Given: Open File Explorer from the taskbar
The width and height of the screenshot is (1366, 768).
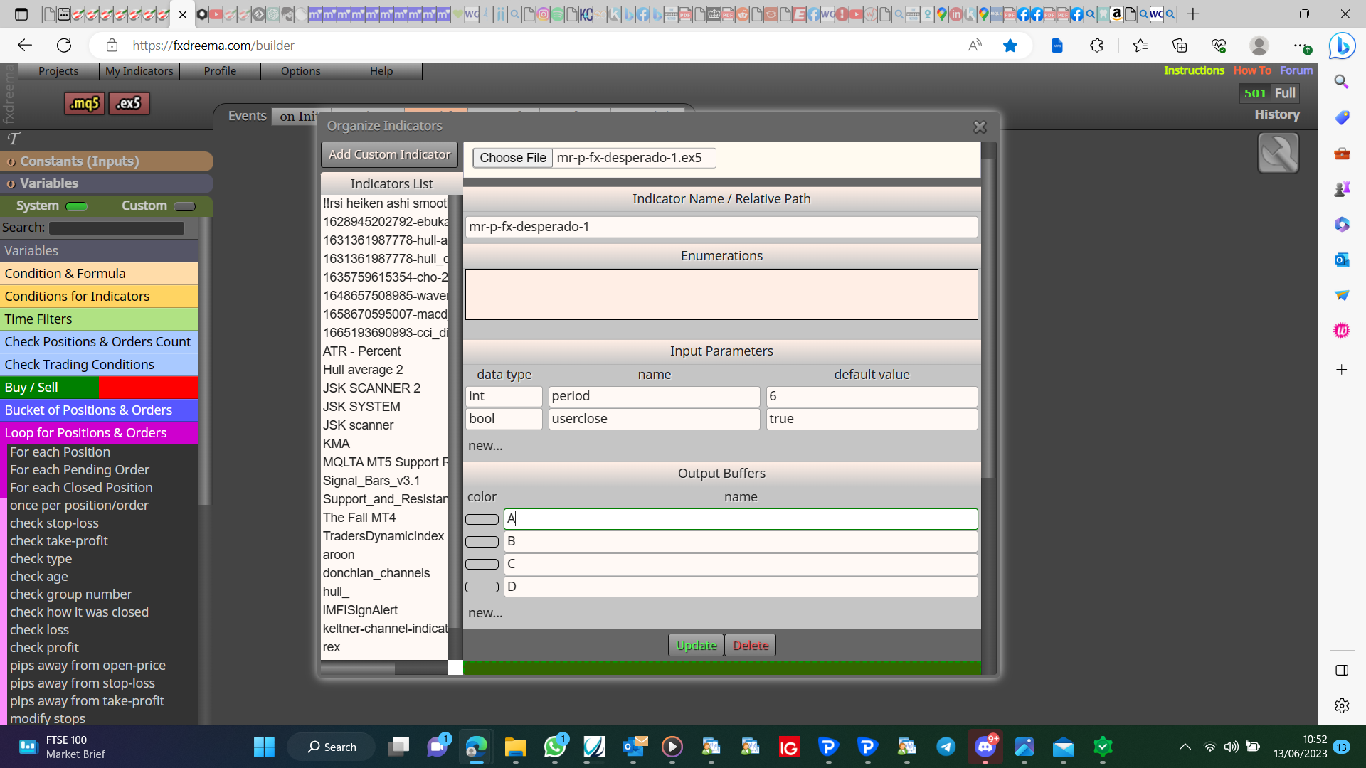Looking at the screenshot, I should coord(515,747).
